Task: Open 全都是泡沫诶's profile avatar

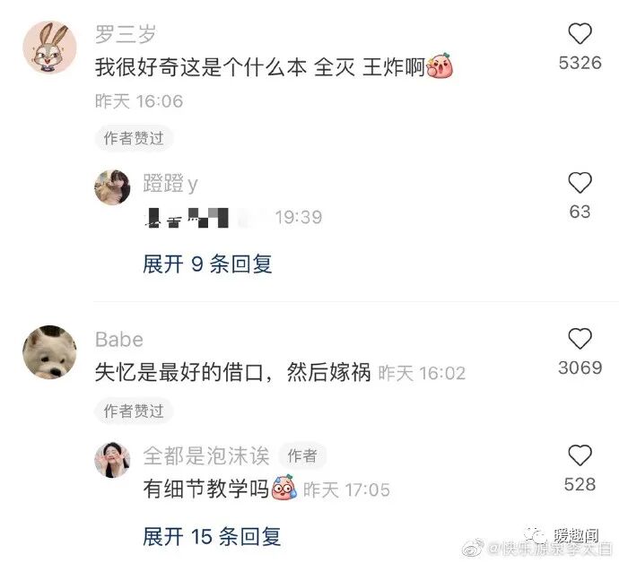Action: pyautogui.click(x=112, y=460)
